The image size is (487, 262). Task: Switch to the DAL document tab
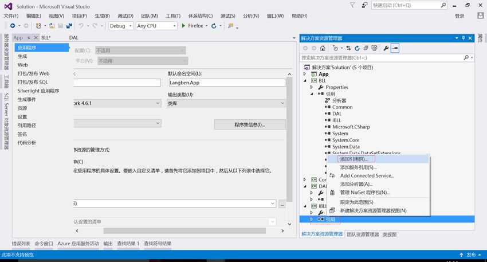click(x=73, y=38)
